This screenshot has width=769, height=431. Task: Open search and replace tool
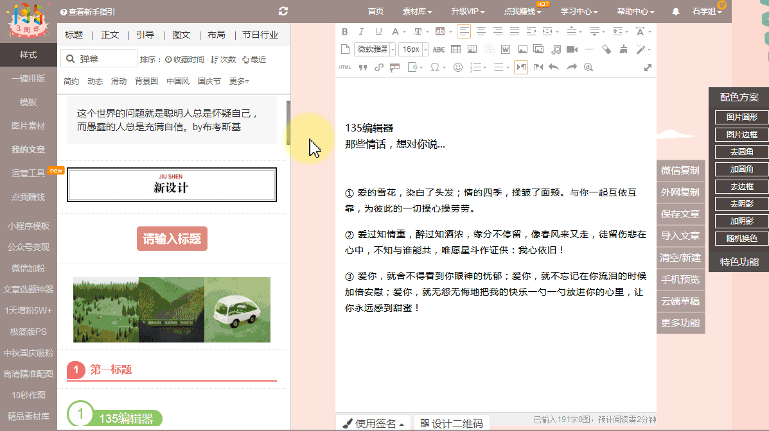click(588, 67)
